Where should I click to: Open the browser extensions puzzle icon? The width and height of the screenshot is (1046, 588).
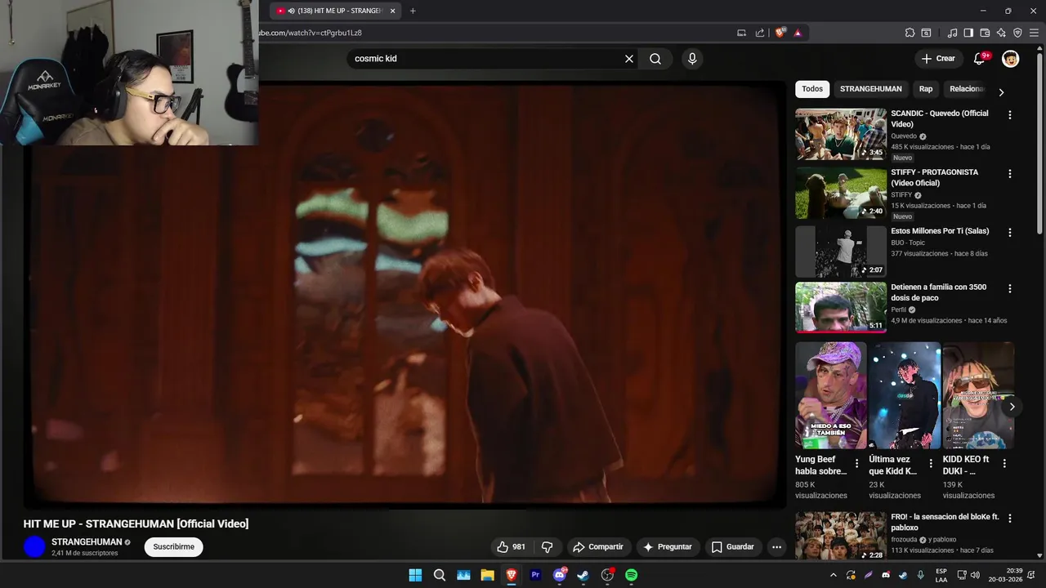click(x=910, y=33)
